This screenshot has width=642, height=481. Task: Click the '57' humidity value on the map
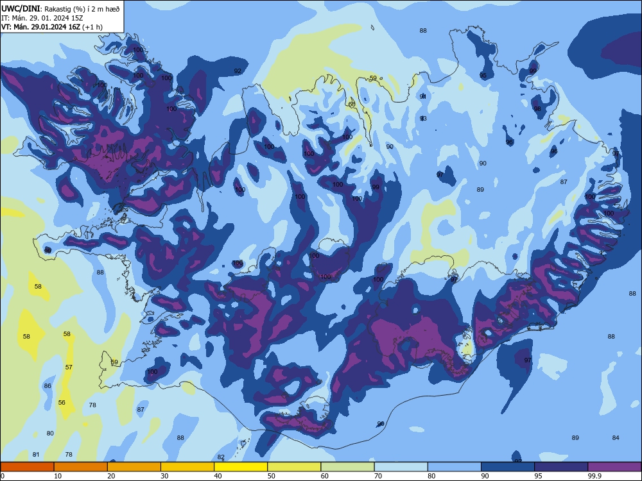coord(69,367)
